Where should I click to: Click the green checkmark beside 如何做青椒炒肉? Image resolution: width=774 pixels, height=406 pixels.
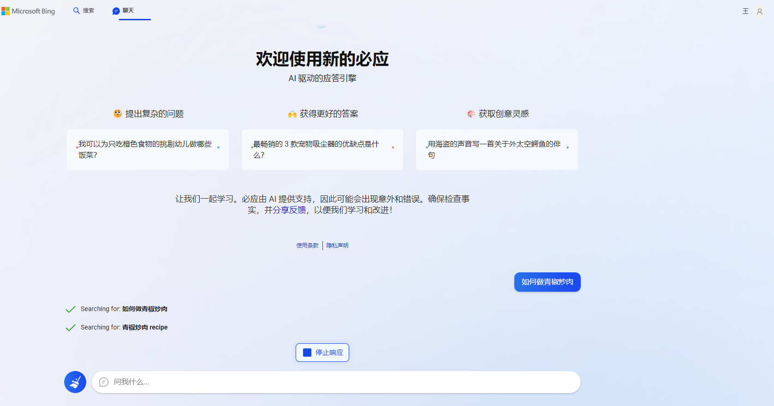click(x=71, y=309)
